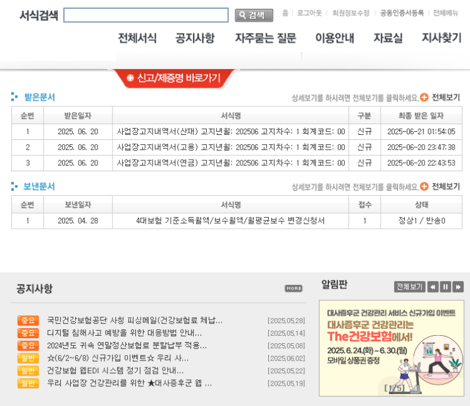
Task: Click status 정상1 / 반송0
Action: [421, 221]
